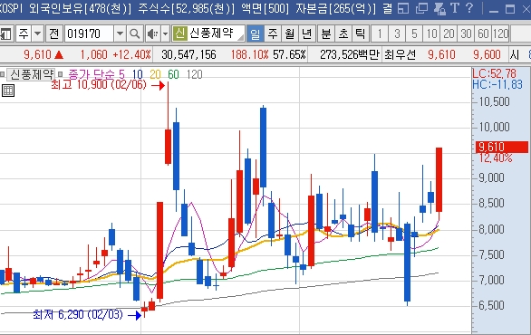Click the gray 120 moving average legend
Image resolution: width=531 pixels, height=335 pixels.
point(195,74)
